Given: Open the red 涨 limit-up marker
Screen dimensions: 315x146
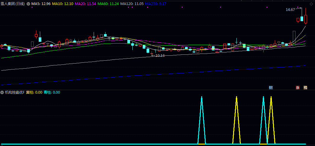Looking at the screenshot, I should point(298,87).
